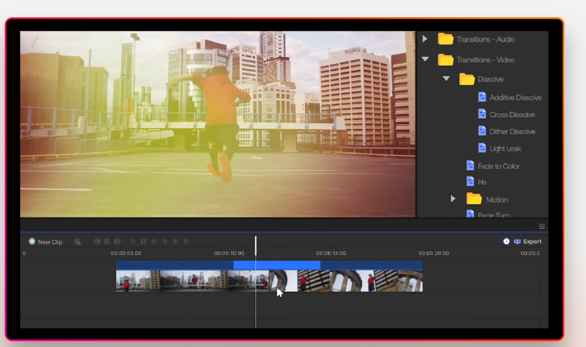Skip backward using the rewind control
This screenshot has height=347, width=586.
[97, 241]
